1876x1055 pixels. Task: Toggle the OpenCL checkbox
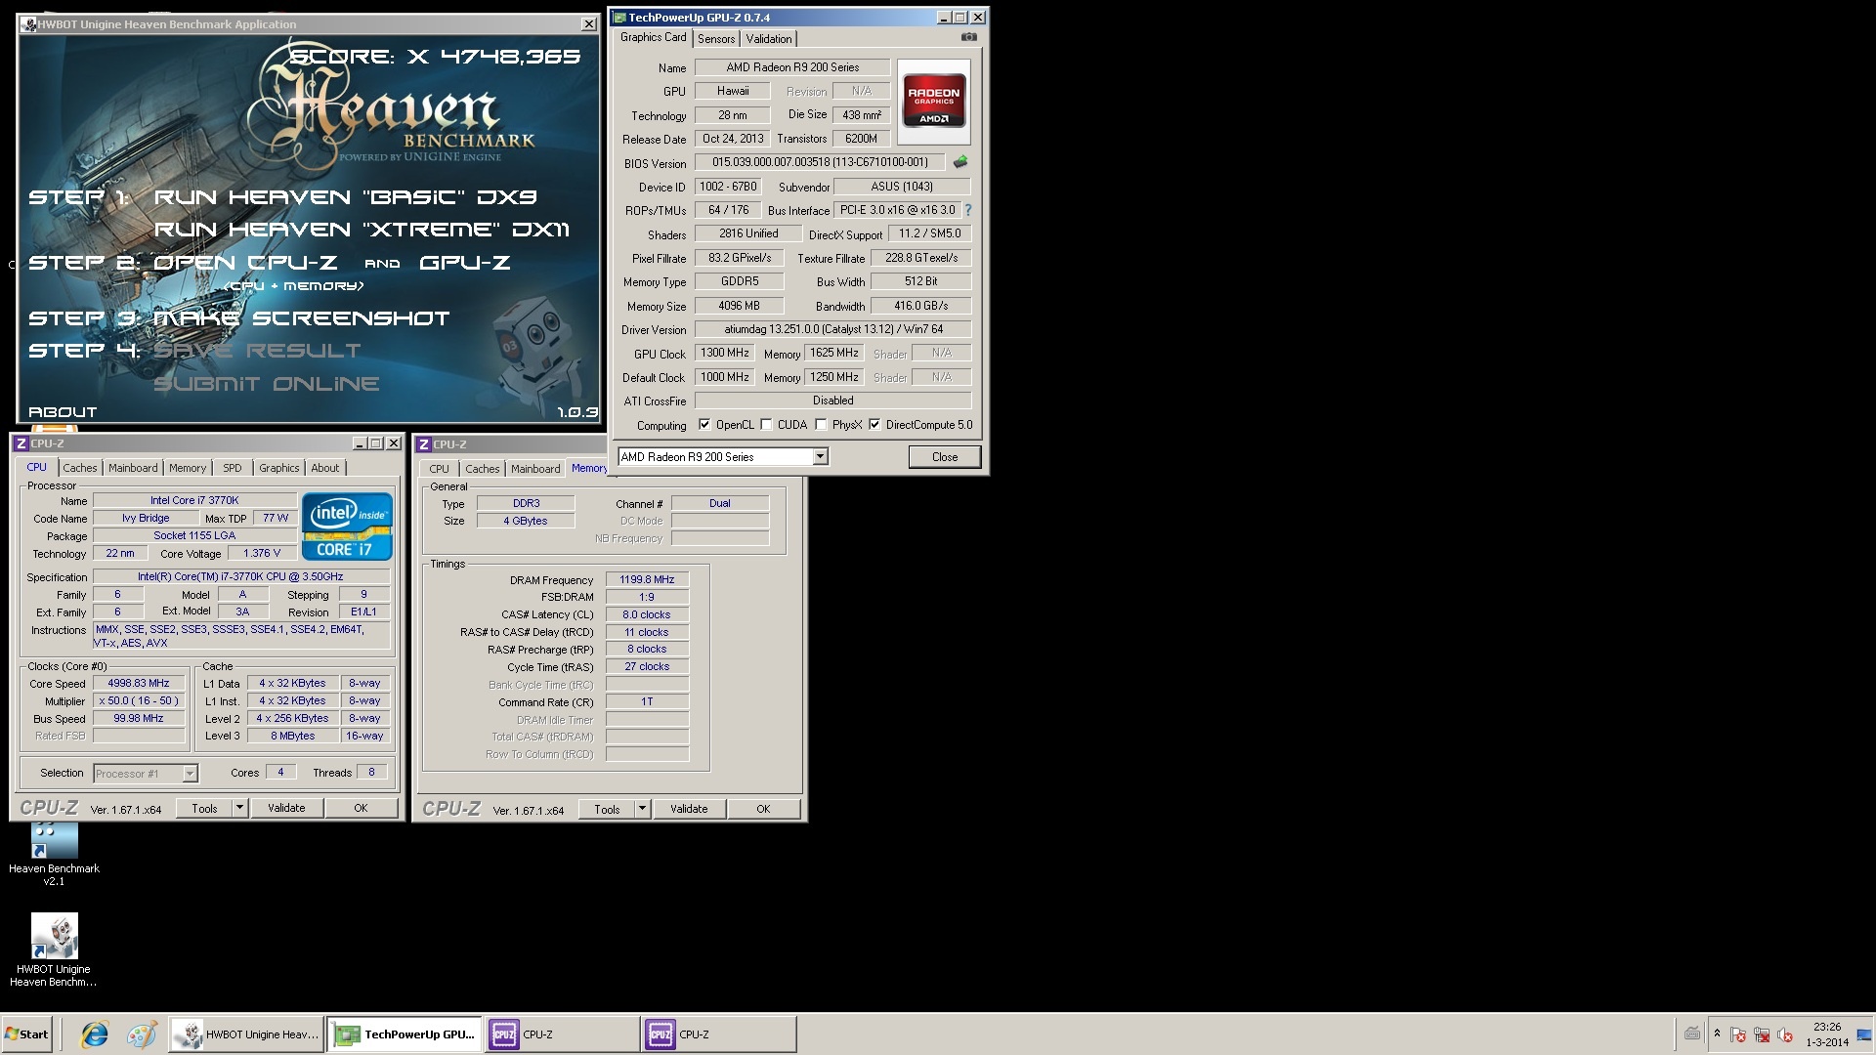coord(704,425)
